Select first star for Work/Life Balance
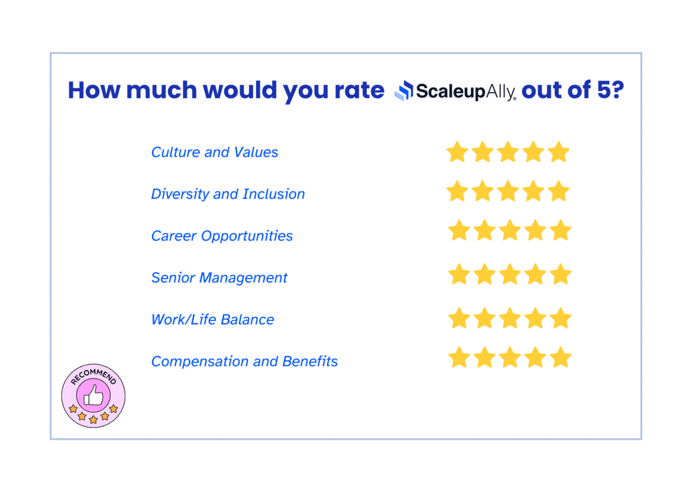Viewport: 692px width, 489px height. click(x=460, y=318)
